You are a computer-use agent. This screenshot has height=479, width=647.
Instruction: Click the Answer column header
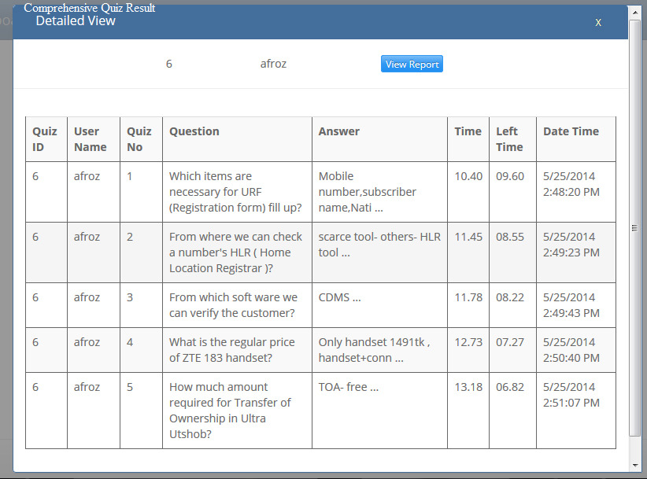pyautogui.click(x=338, y=131)
